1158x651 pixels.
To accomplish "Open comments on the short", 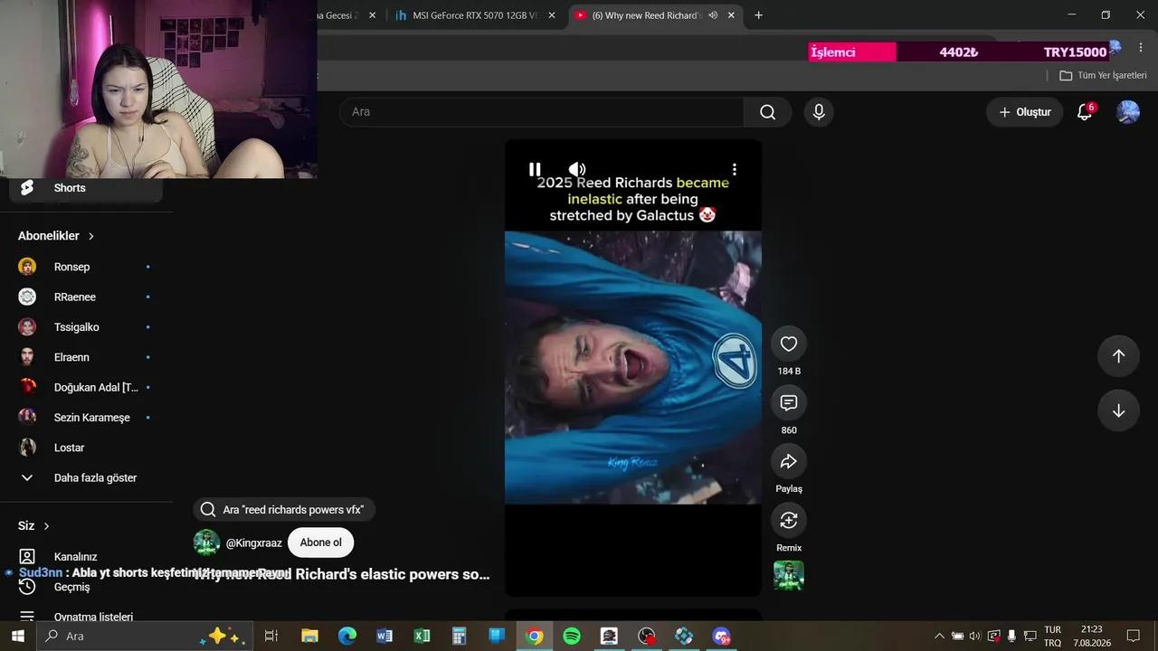I will [x=789, y=402].
